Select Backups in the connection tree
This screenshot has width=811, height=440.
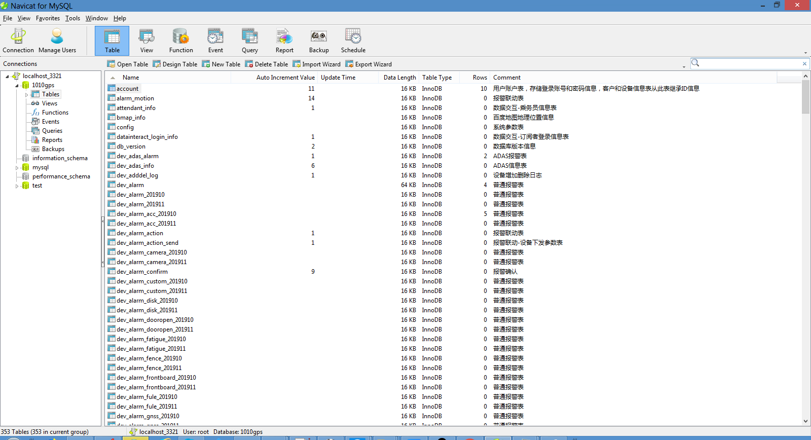coord(53,149)
